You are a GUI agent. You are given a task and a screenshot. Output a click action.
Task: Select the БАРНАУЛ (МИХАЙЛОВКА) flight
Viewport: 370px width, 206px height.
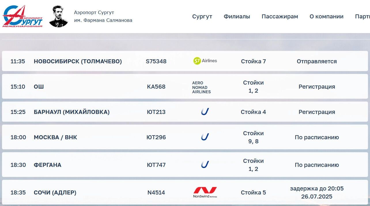[x=185, y=112]
